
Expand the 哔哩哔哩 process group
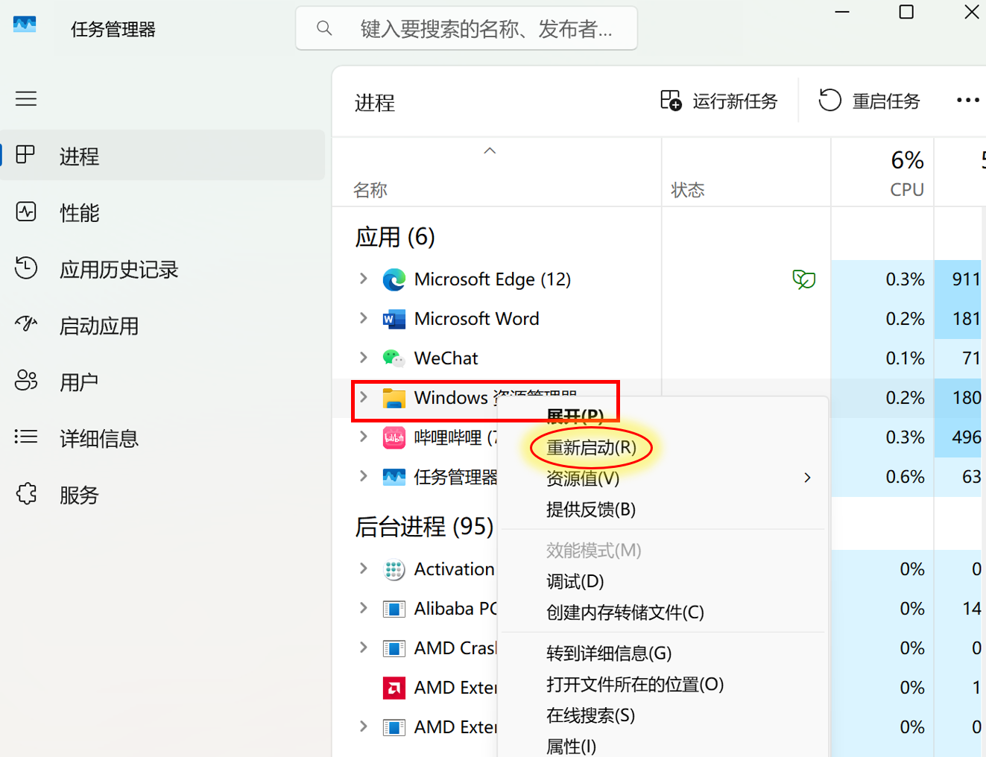363,437
